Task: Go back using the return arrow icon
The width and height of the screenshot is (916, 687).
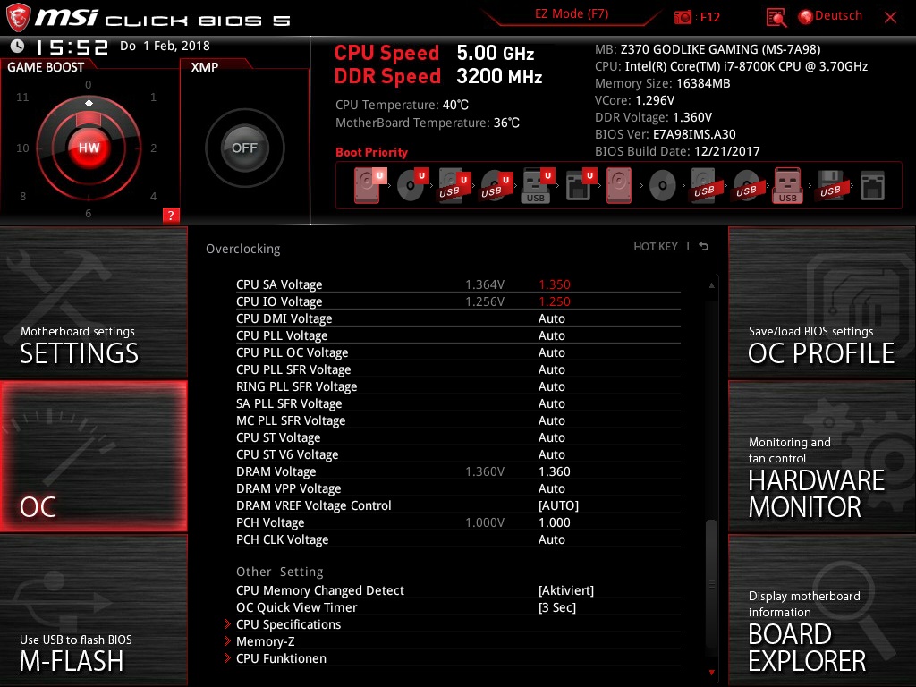Action: (704, 247)
